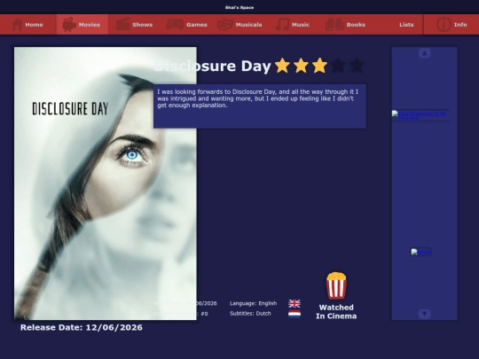Screen dimensions: 479x359
Task: Open the Home page via house icon
Action: (17, 25)
